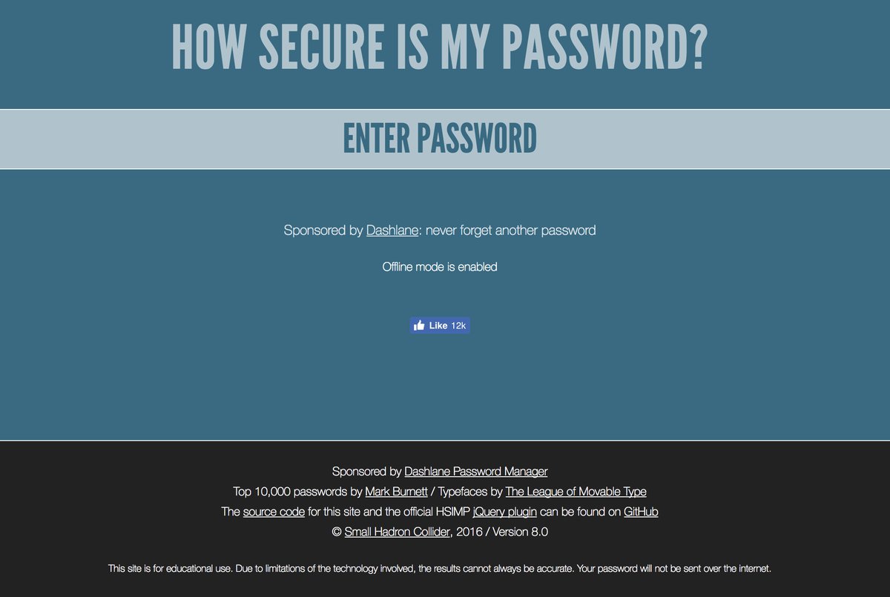The image size is (890, 597).
Task: Click the educational use disclaimer text
Action: [440, 569]
